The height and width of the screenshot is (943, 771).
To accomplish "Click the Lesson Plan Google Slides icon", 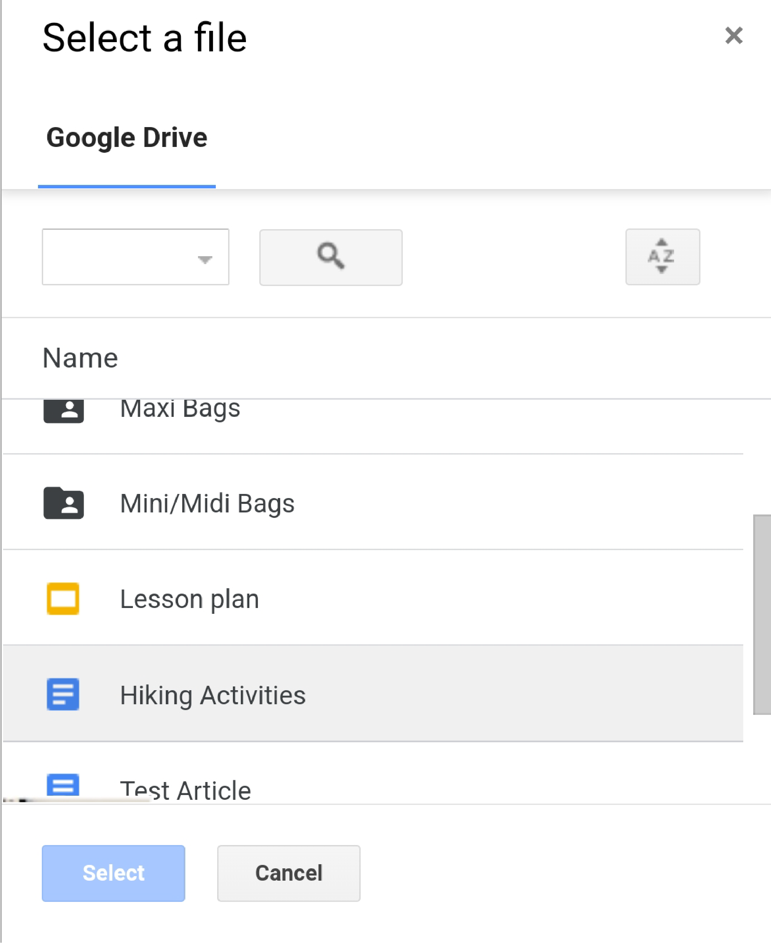I will point(63,598).
